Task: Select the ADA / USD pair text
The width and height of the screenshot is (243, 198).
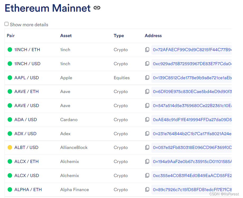Action: pos(26,120)
